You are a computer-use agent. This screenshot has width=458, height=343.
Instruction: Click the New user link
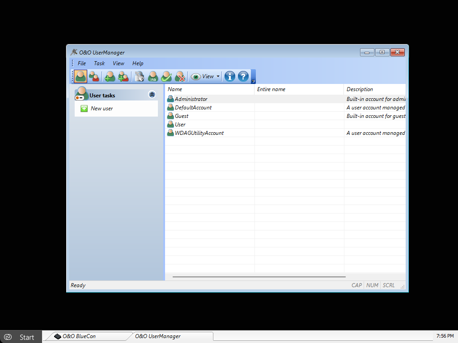pyautogui.click(x=102, y=109)
